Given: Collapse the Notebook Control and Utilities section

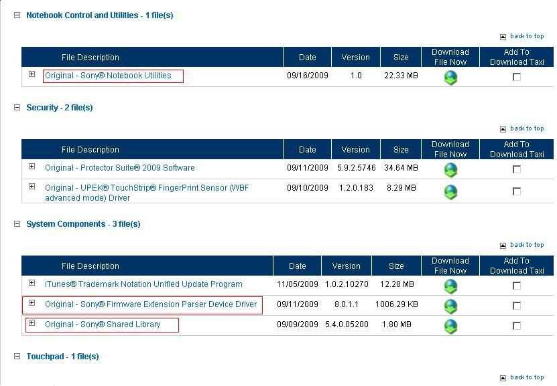Looking at the screenshot, I should (x=17, y=15).
